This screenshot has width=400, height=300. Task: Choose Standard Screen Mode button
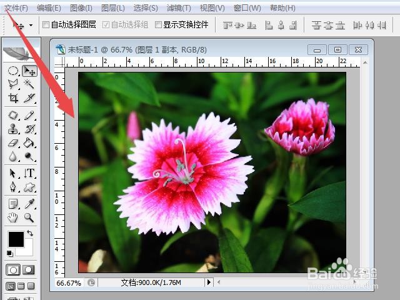tap(11, 286)
